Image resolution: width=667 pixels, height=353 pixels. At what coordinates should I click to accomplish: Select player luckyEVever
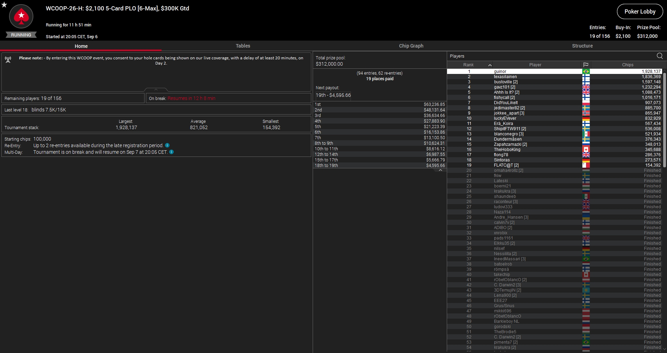[x=554, y=118]
